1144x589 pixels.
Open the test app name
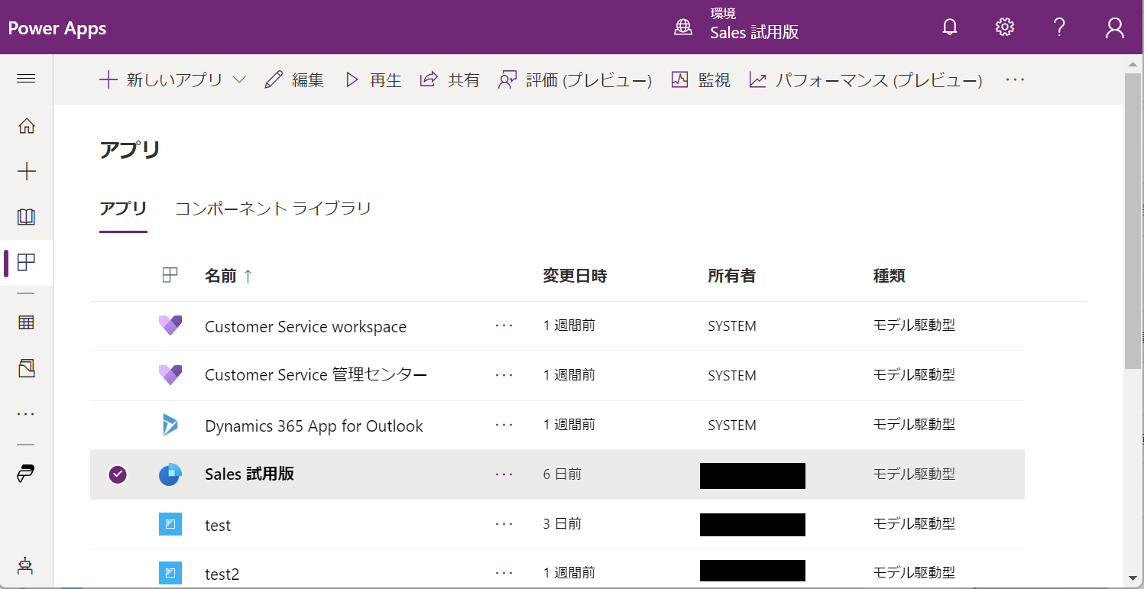point(218,525)
